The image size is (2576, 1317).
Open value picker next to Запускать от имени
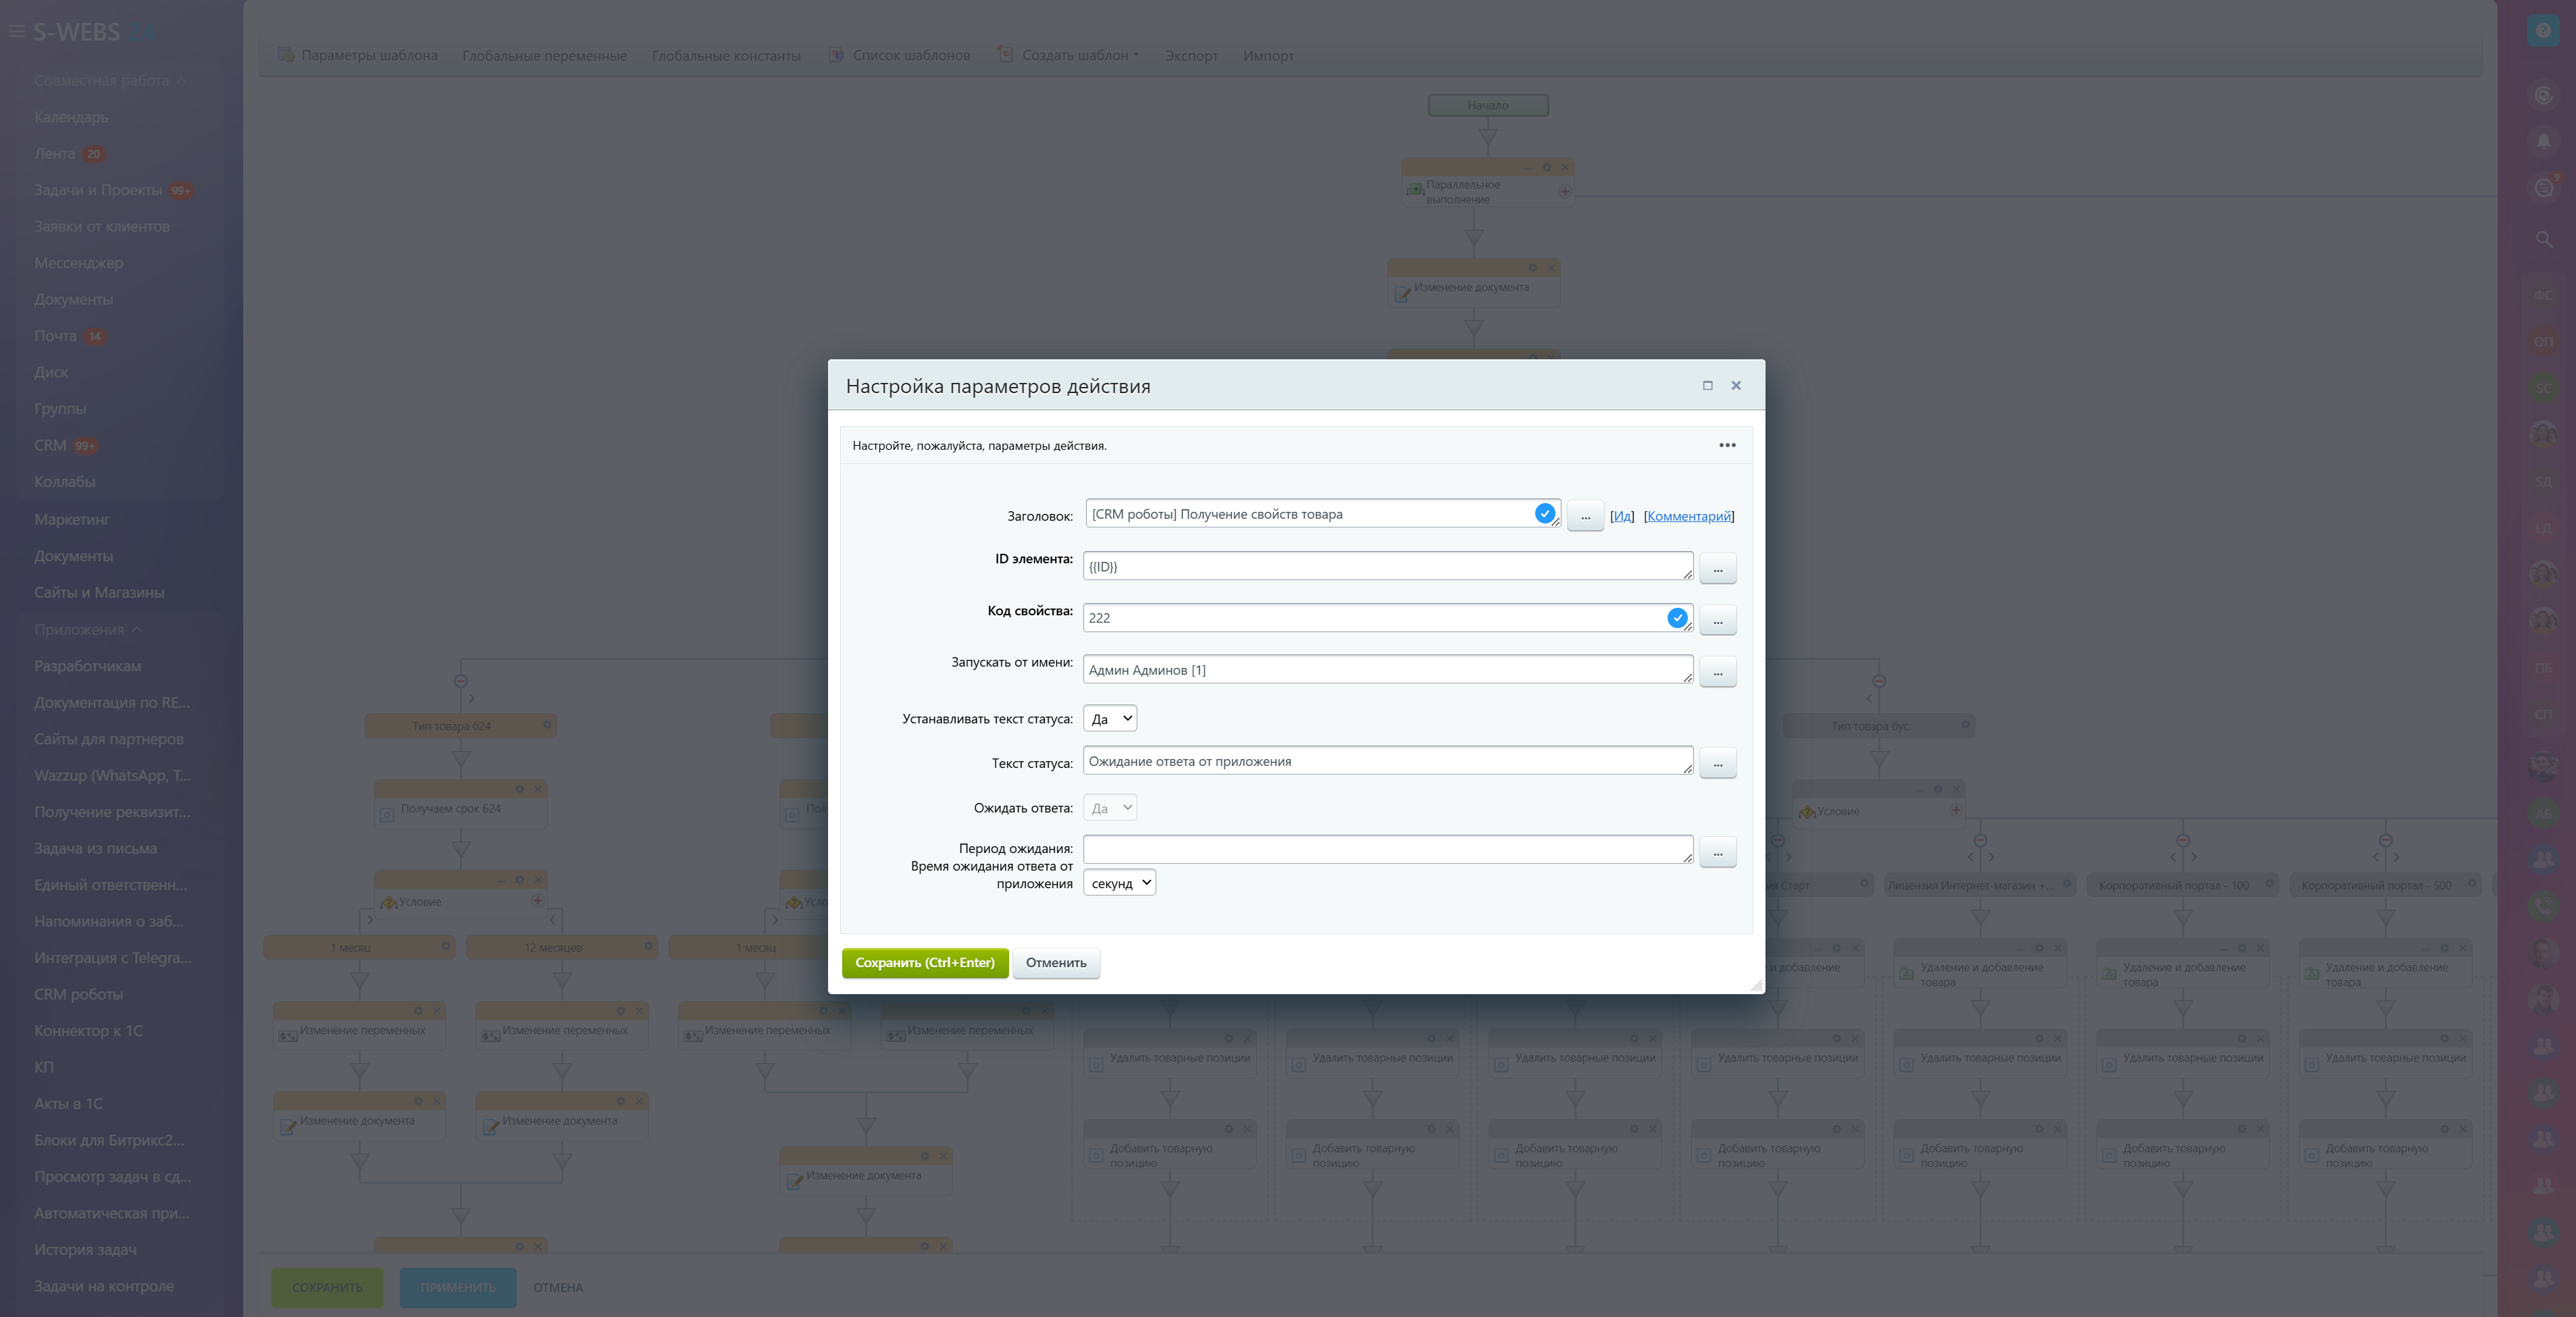click(x=1717, y=672)
